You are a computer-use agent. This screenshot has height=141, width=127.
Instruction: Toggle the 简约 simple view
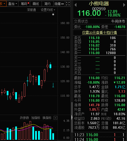[48, 4]
